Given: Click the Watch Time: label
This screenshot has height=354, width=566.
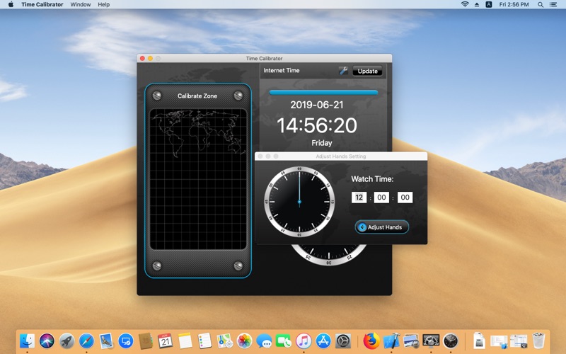Looking at the screenshot, I should [372, 179].
